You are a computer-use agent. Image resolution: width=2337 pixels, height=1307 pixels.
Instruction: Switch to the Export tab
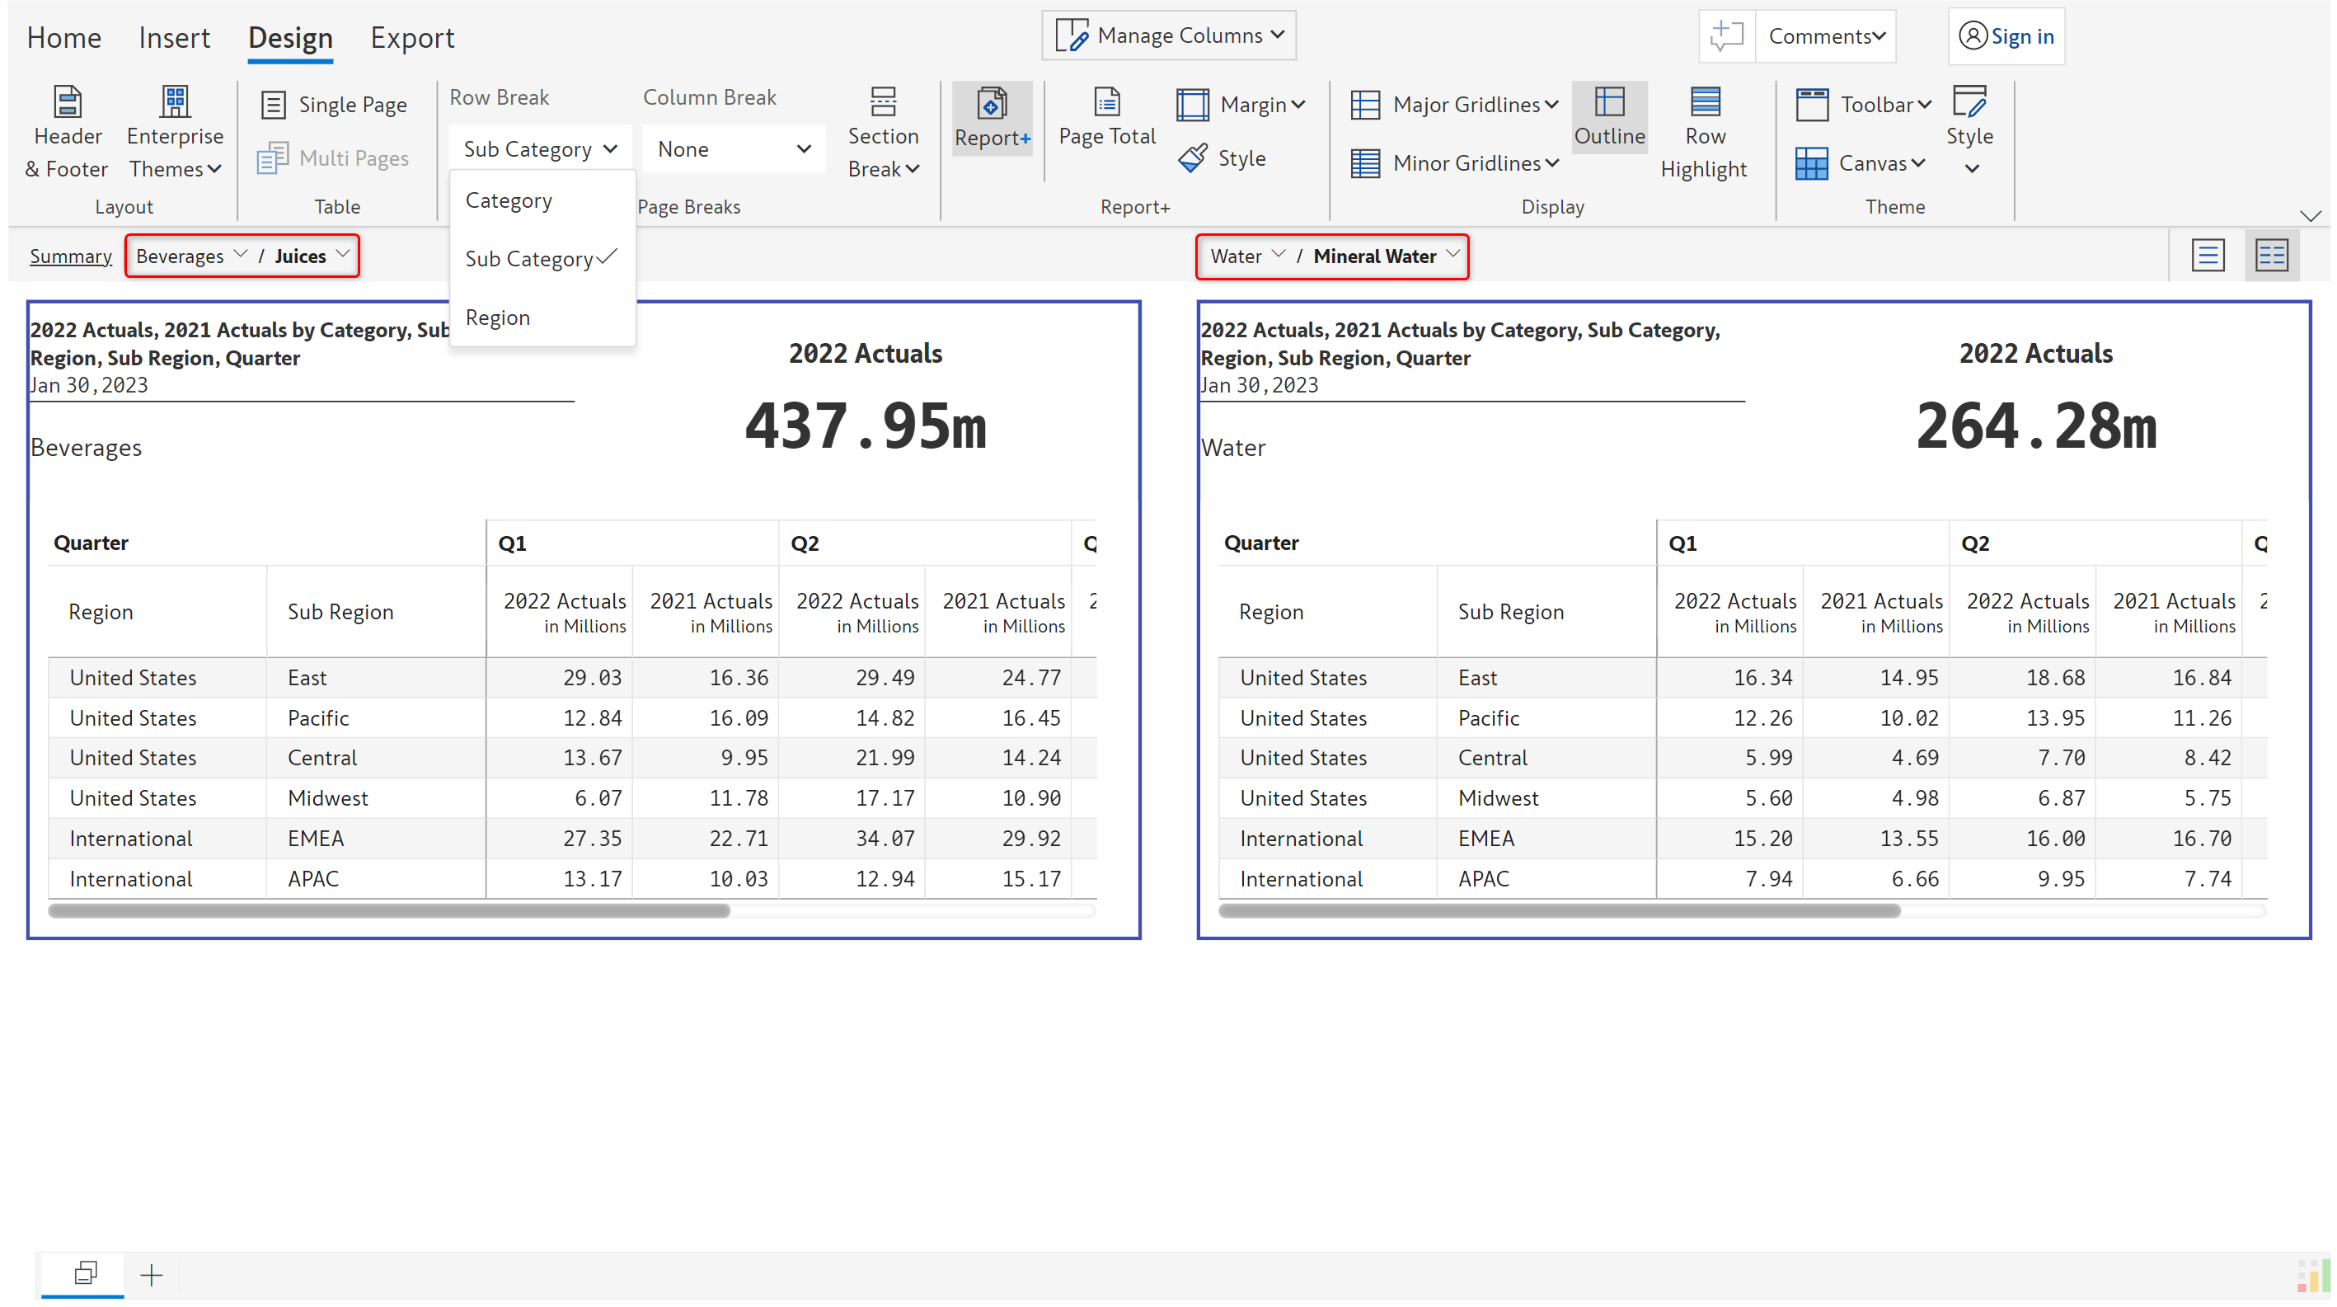coord(412,37)
